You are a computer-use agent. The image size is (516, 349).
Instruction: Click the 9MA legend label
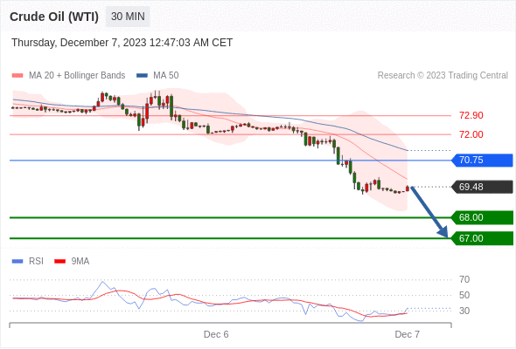[80, 262]
